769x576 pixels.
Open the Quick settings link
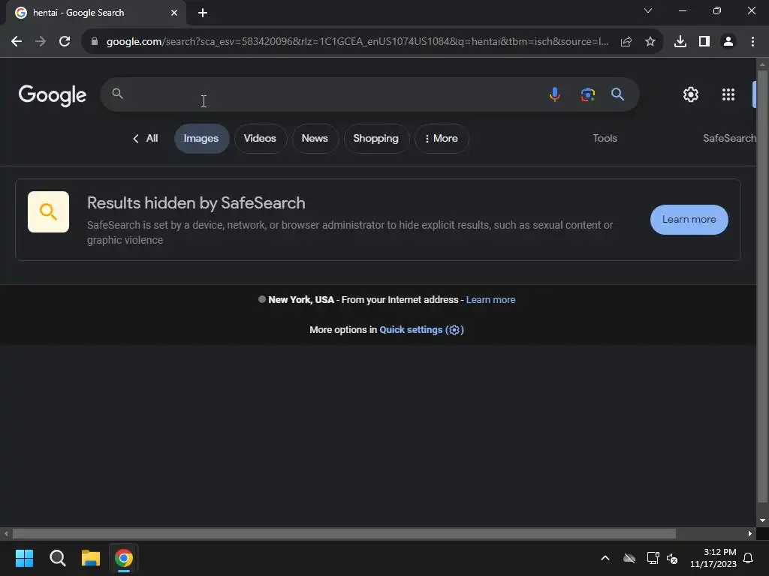[x=421, y=330]
